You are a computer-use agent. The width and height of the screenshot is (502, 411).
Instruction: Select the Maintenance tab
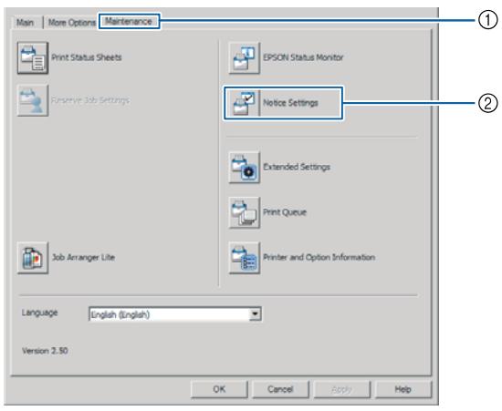click(x=129, y=21)
